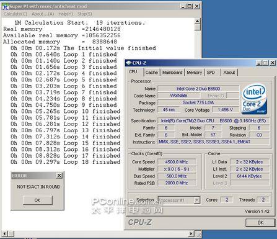The image size is (277, 239).
Task: Click the Bus Speed value '500.0 MHz'
Action: click(177, 176)
